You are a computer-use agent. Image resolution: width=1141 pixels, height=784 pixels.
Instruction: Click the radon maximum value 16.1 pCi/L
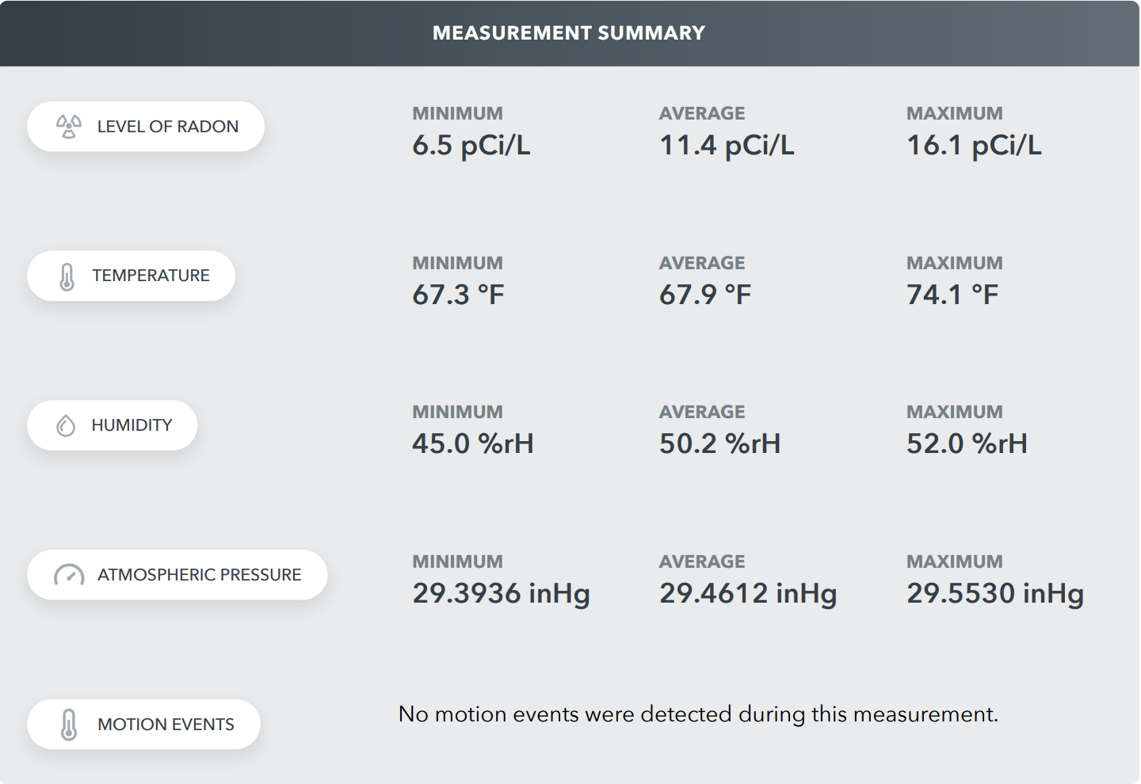(x=974, y=146)
